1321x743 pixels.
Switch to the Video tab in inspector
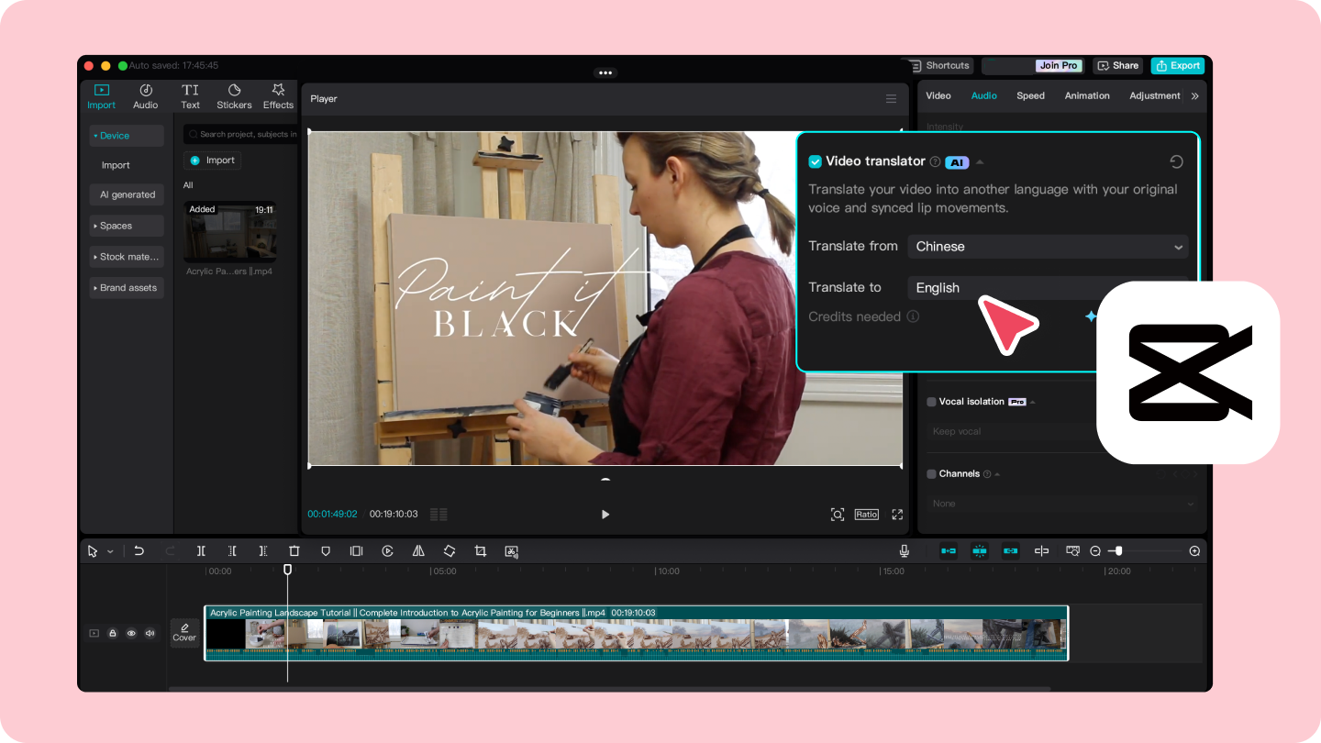click(x=938, y=95)
